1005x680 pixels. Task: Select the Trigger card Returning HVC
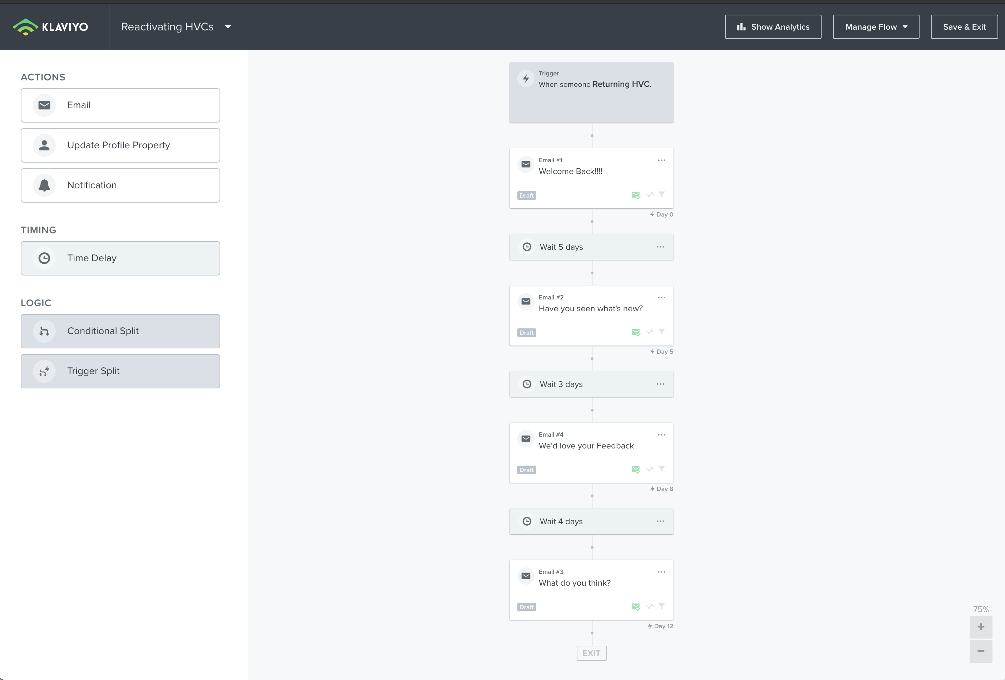(591, 93)
